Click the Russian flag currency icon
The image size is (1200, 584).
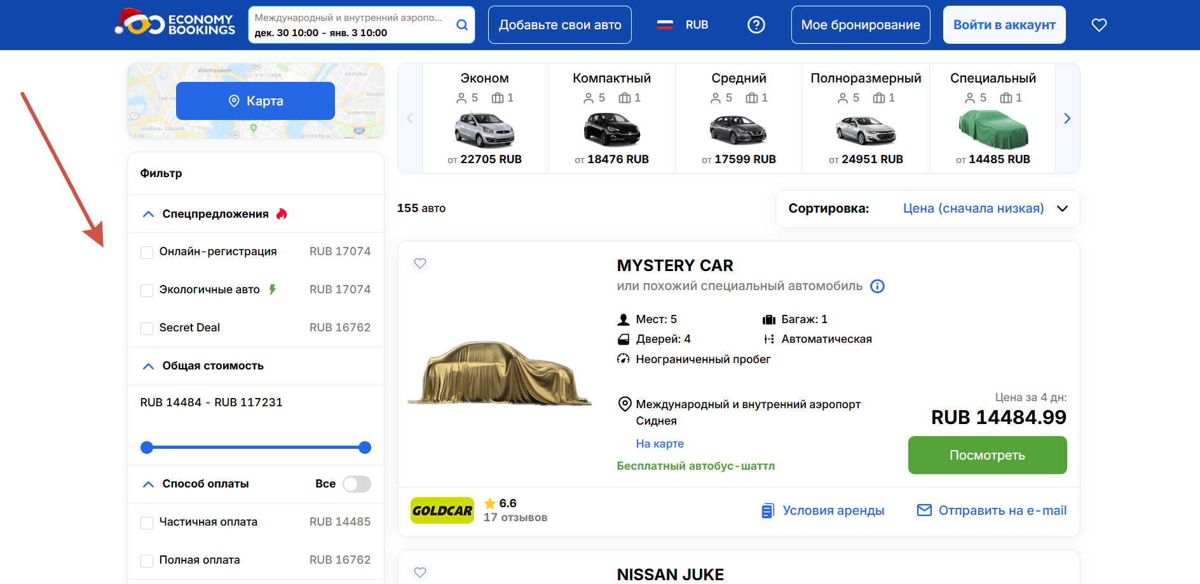[x=665, y=25]
